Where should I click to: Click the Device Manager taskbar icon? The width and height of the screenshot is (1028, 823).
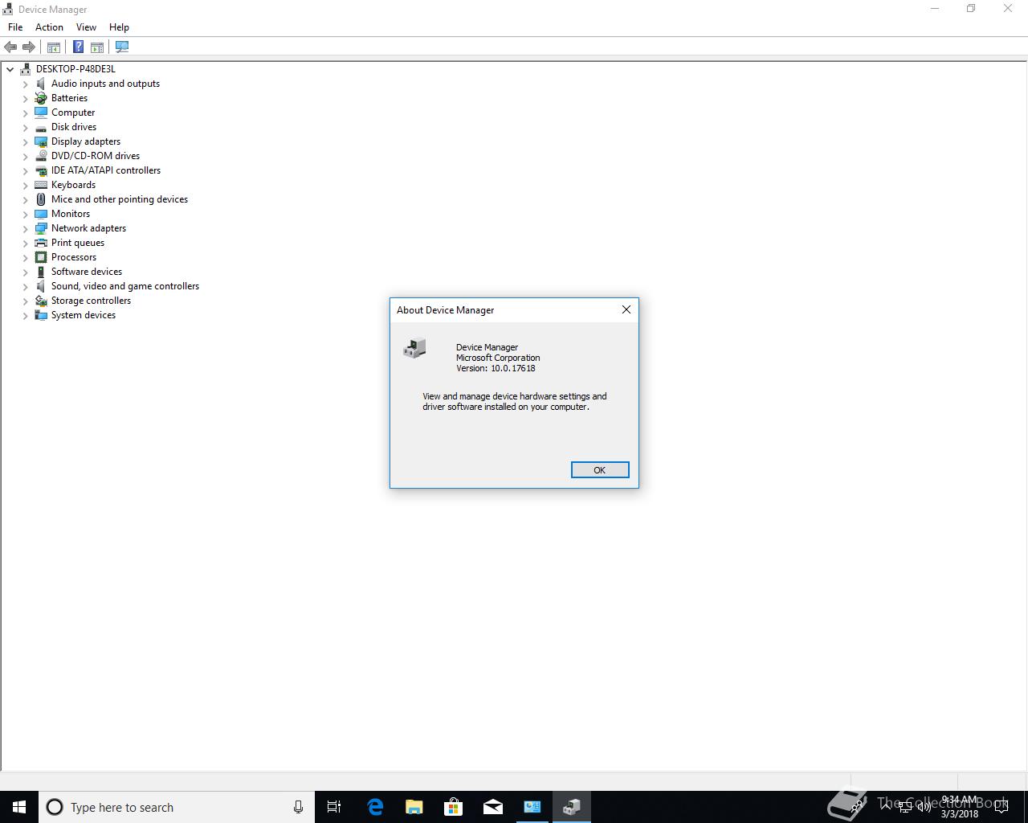point(572,807)
